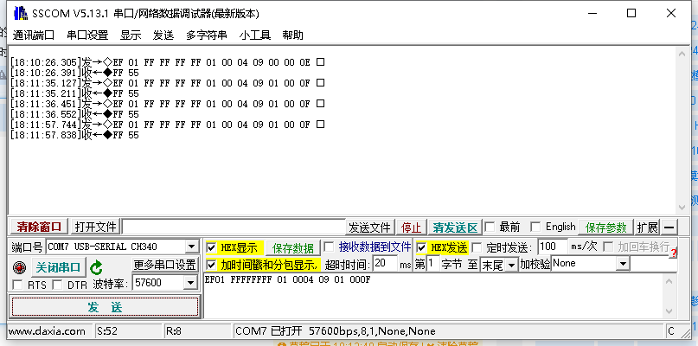
Task: Open the 末尾 byte range dropdown
Action: pyautogui.click(x=511, y=266)
